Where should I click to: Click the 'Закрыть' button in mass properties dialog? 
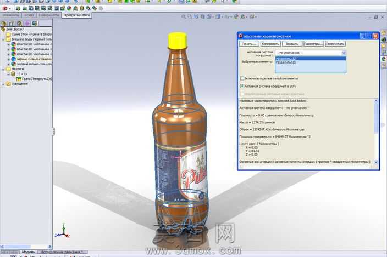pyautogui.click(x=292, y=44)
